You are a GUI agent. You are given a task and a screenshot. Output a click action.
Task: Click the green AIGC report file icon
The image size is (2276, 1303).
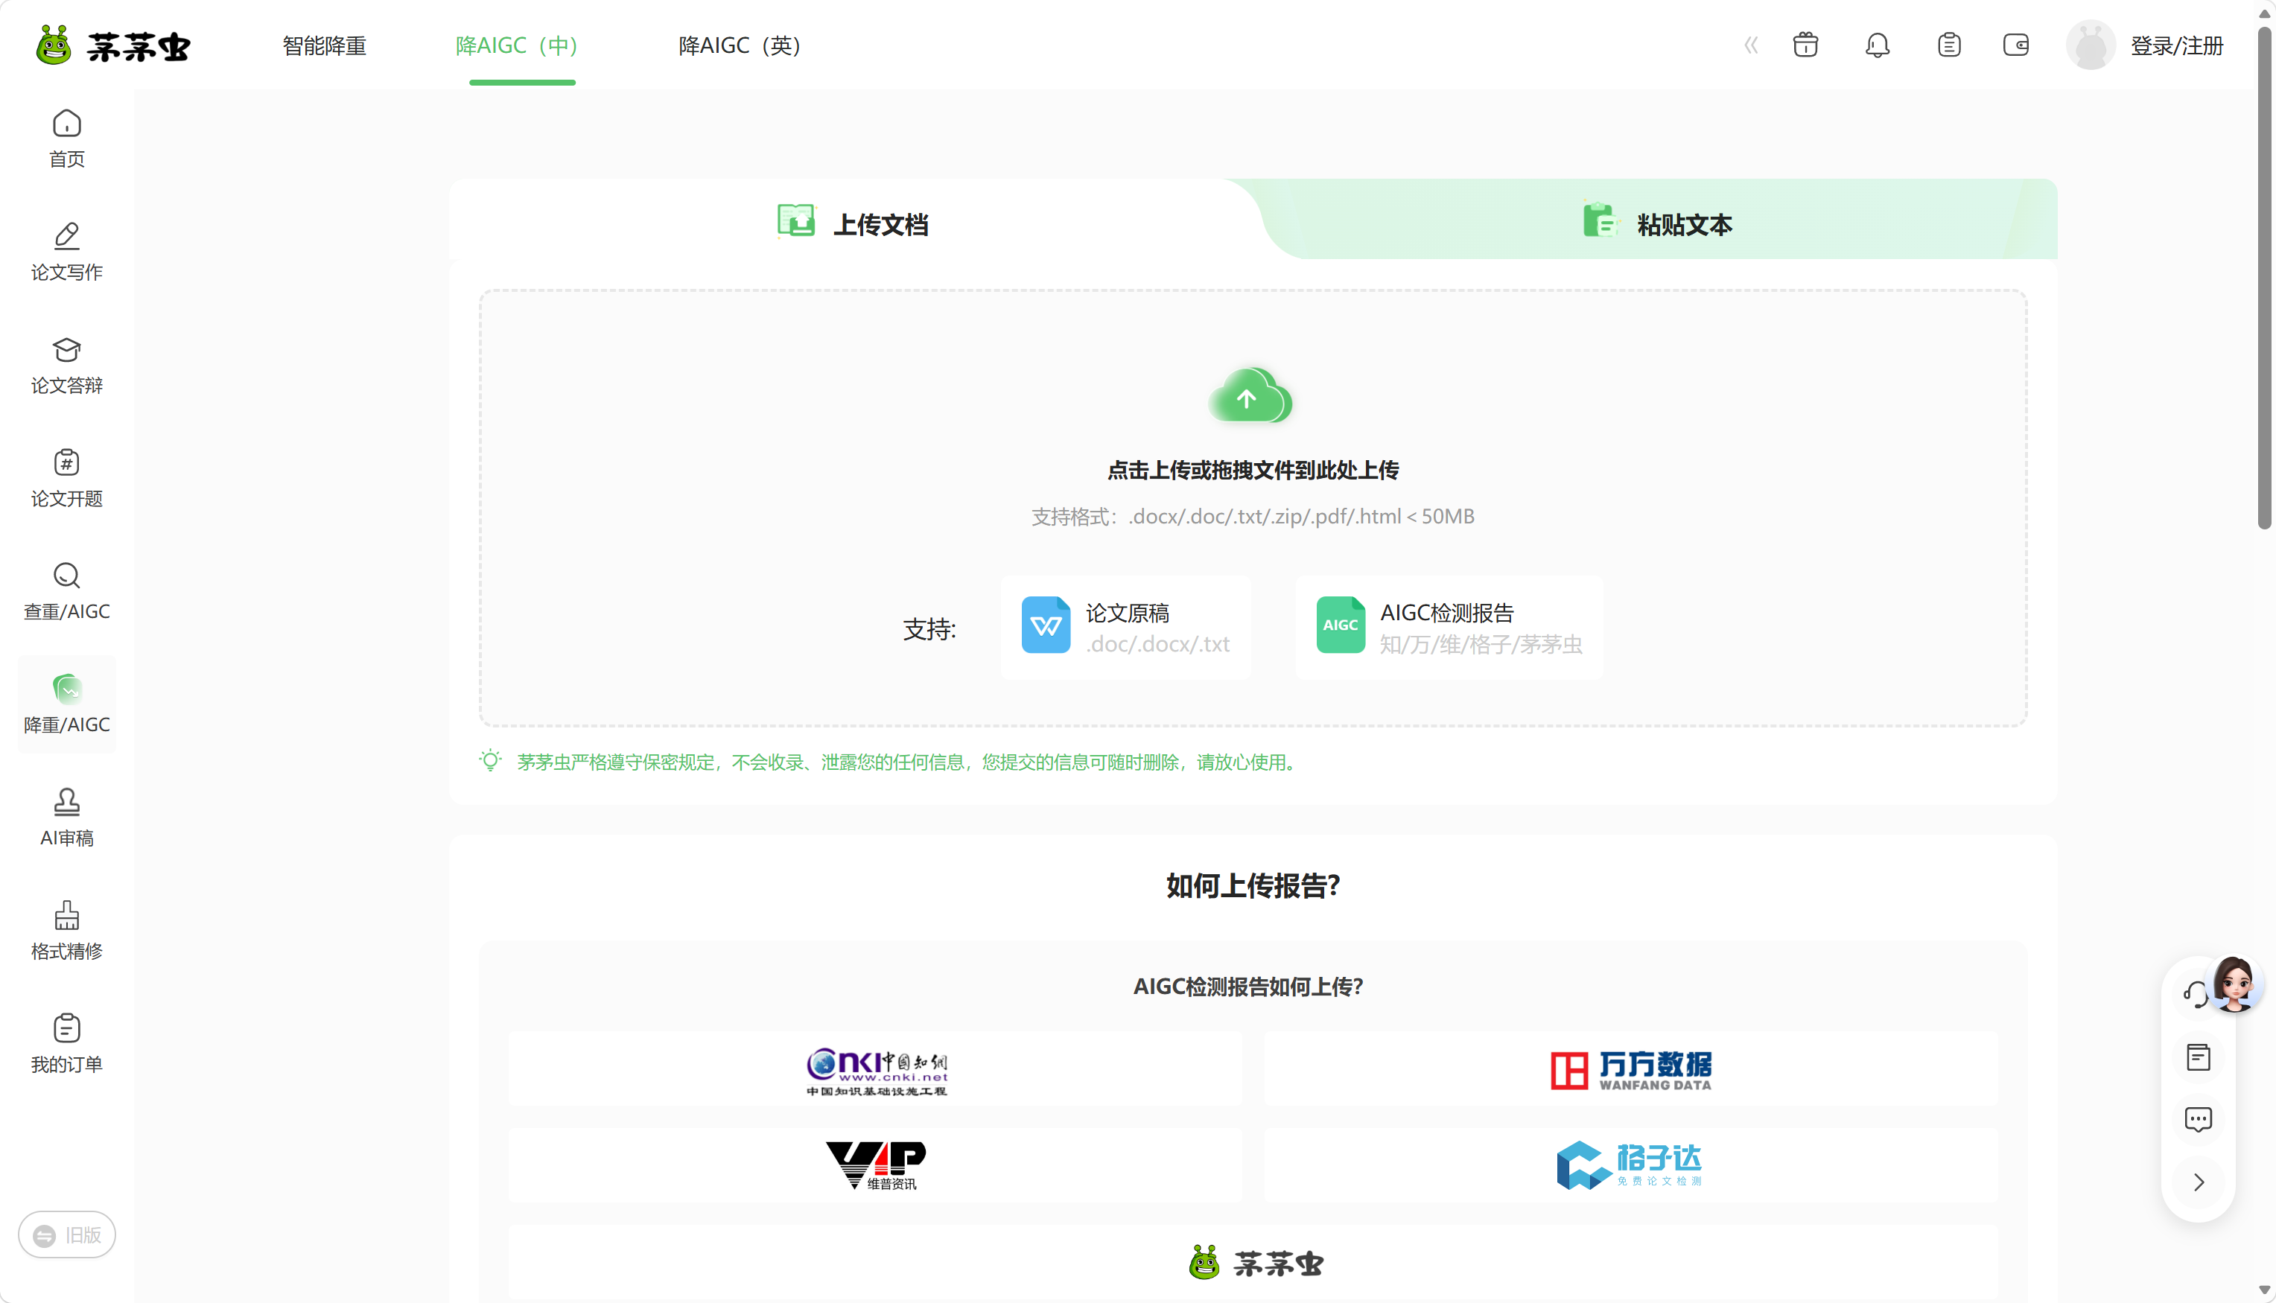pos(1340,625)
